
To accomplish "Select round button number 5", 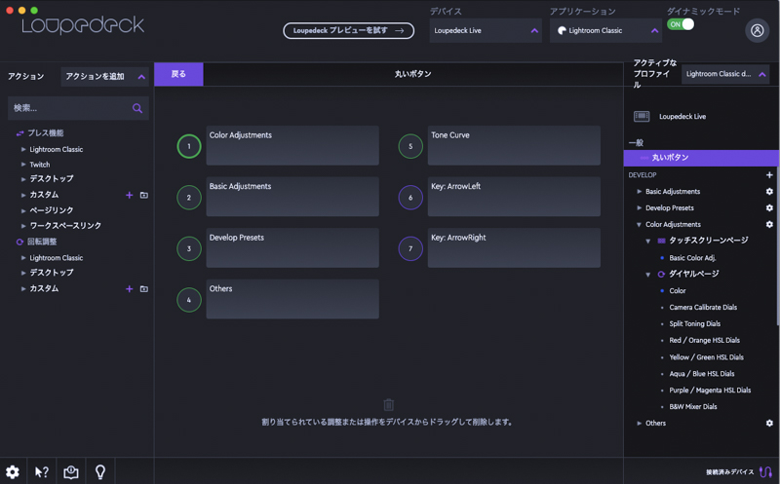I will (410, 146).
